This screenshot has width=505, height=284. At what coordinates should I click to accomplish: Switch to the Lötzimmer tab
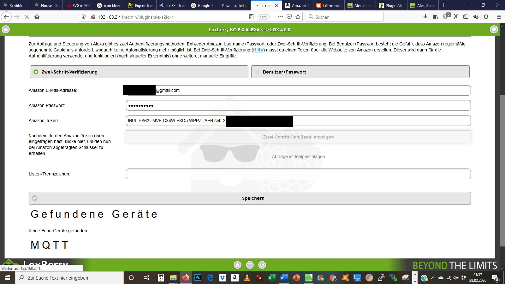pos(328,5)
